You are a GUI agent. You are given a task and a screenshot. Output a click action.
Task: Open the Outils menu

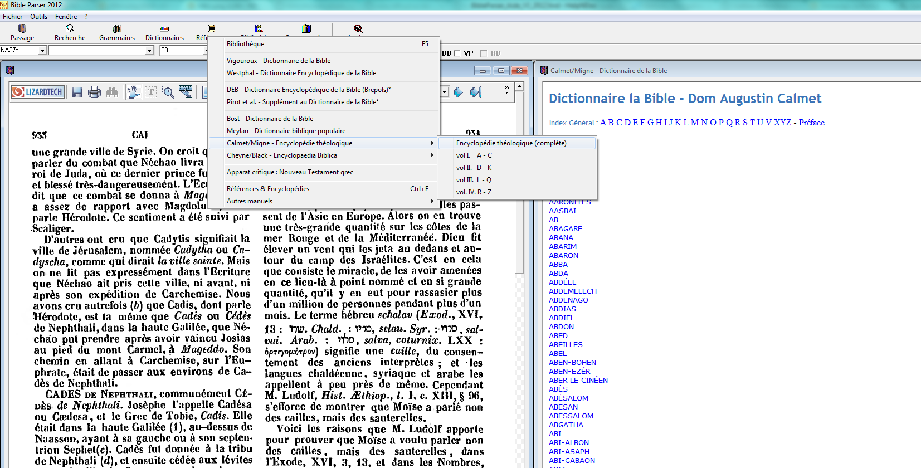click(x=38, y=17)
